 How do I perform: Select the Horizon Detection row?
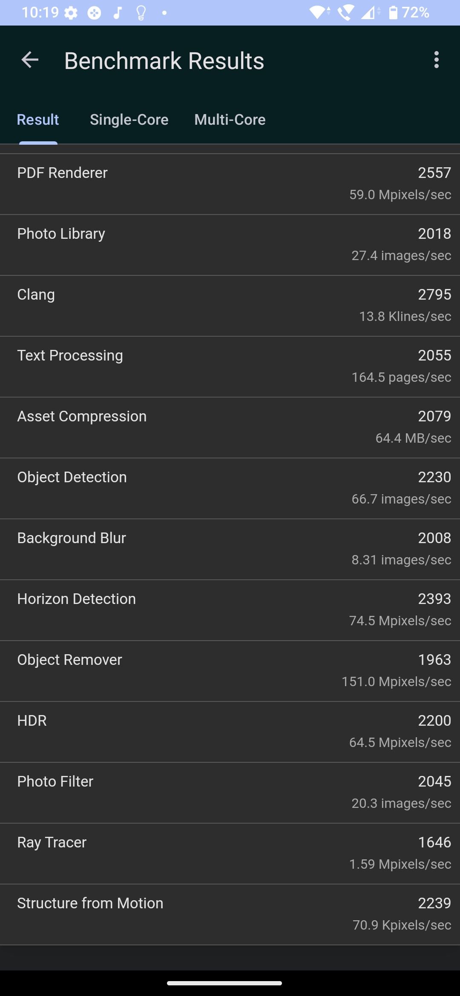click(230, 610)
